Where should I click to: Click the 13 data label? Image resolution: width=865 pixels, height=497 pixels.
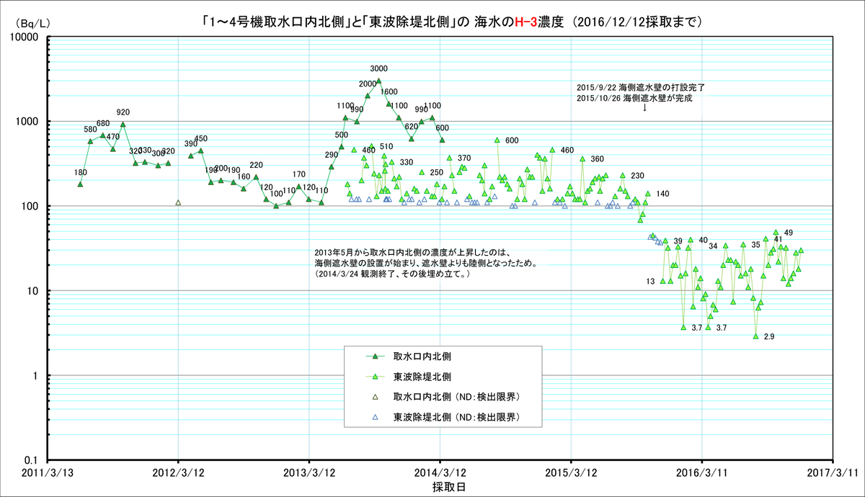651,282
